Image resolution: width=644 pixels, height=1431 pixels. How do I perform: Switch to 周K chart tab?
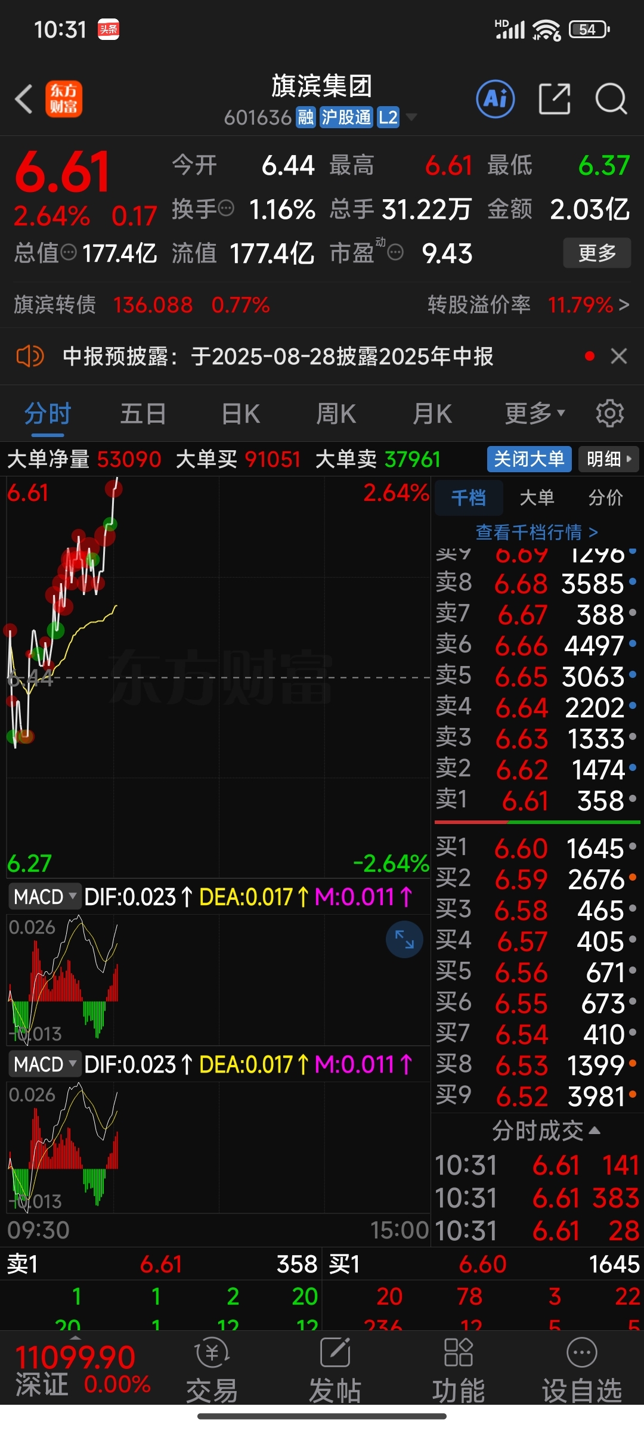pyautogui.click(x=336, y=413)
